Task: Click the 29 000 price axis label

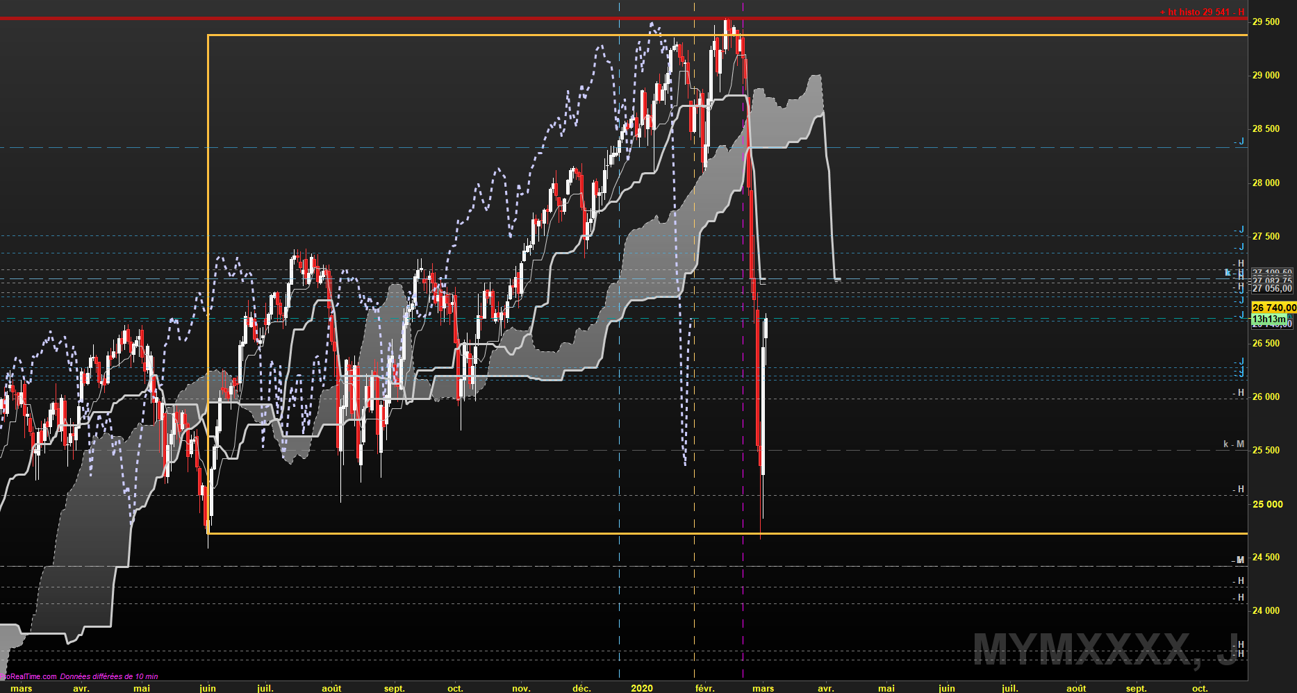Action: [x=1266, y=76]
